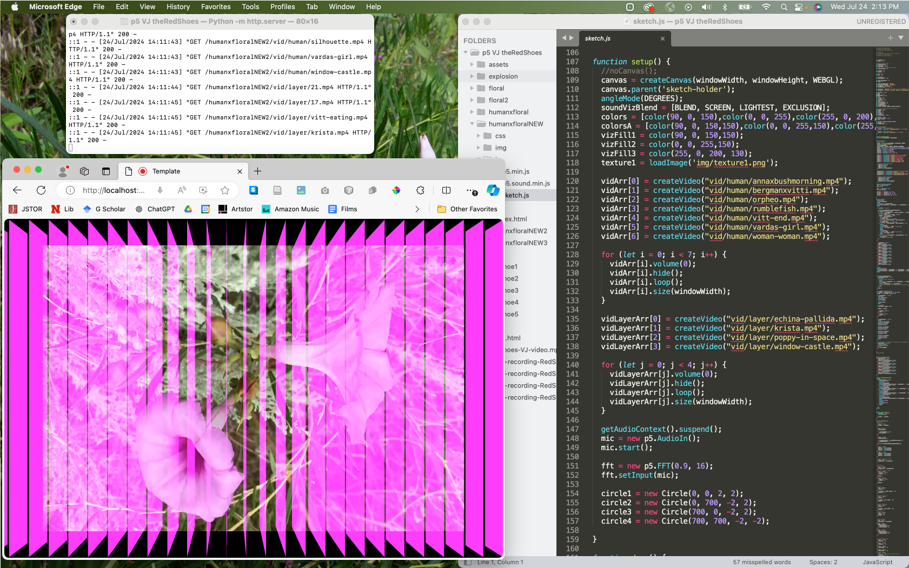
Task: Open the Edge profile avatar icon
Action: [63, 171]
